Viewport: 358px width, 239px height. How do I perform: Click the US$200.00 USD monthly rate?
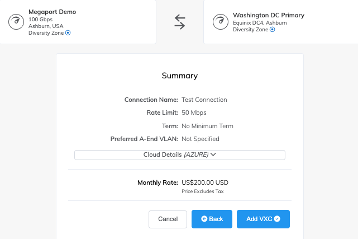pos(205,182)
